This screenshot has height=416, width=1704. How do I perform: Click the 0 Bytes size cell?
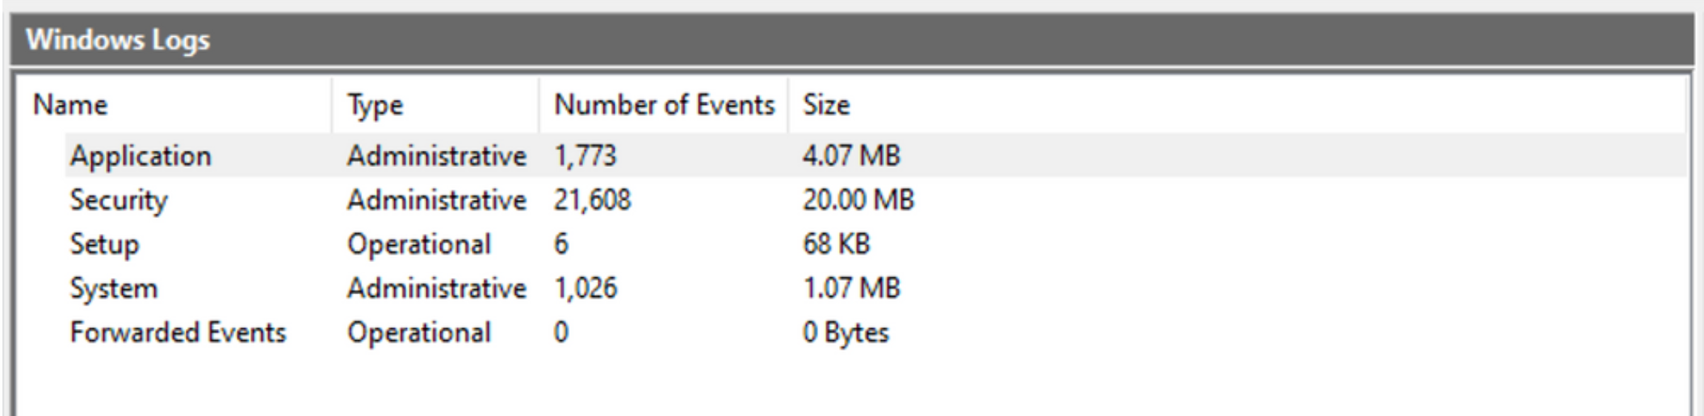(x=845, y=332)
